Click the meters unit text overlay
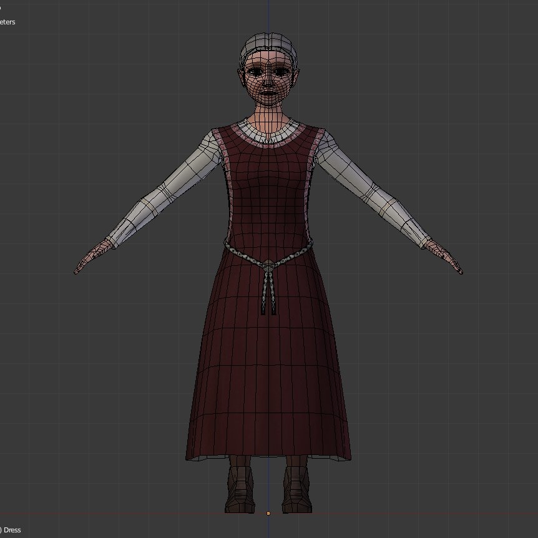 click(x=6, y=21)
